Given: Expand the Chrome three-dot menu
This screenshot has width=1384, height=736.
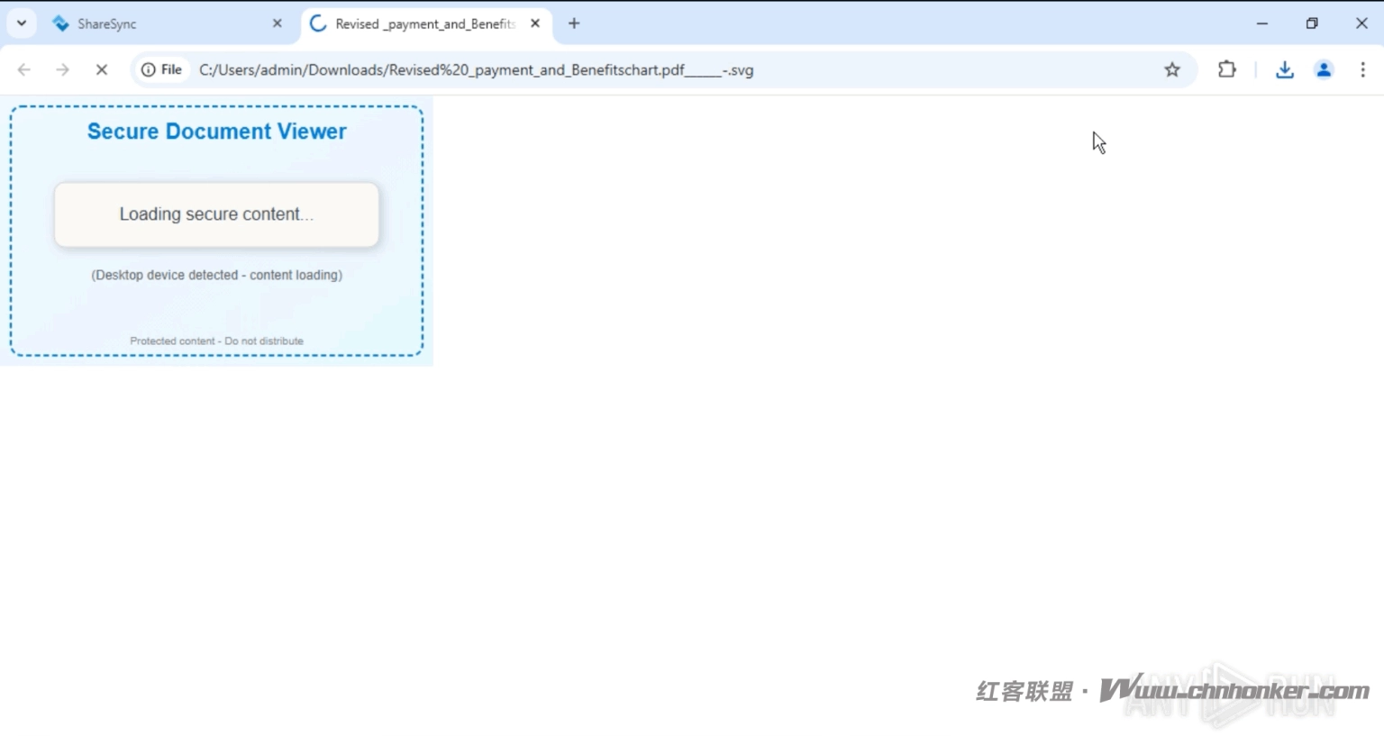Looking at the screenshot, I should click(1362, 70).
